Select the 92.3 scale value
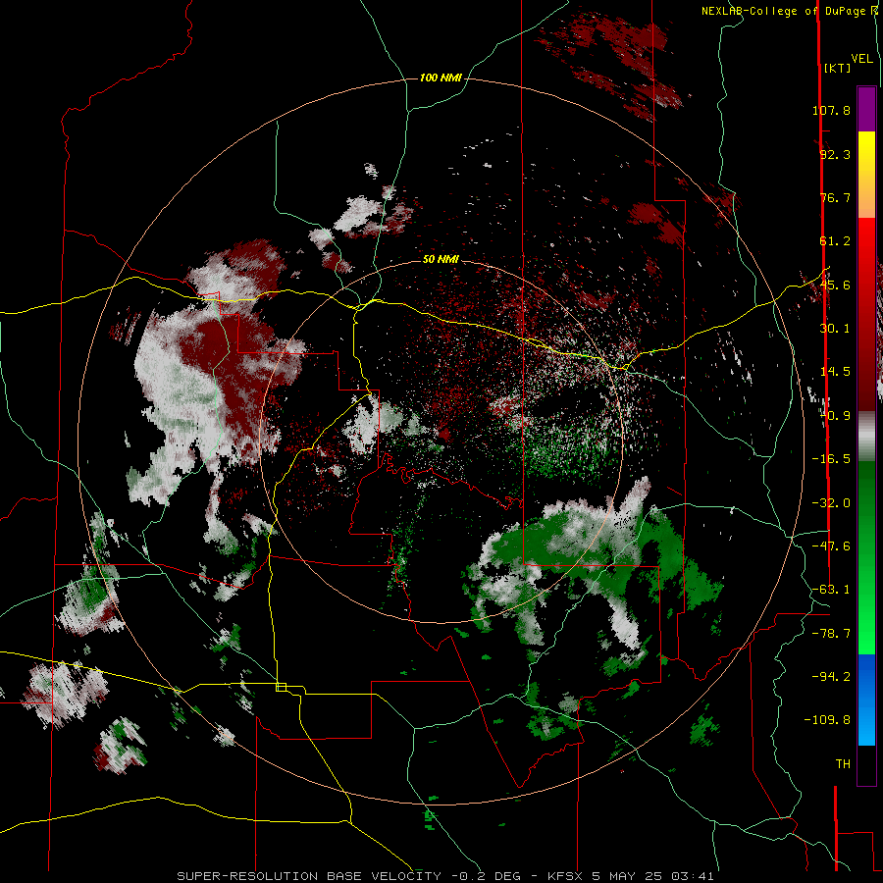 835,154
